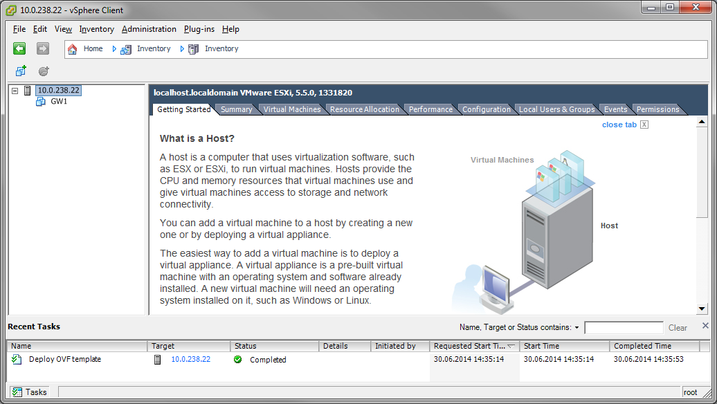Viewport: 717px width, 404px height.
Task: Click the Home house icon in breadcrumb
Action: [72, 49]
